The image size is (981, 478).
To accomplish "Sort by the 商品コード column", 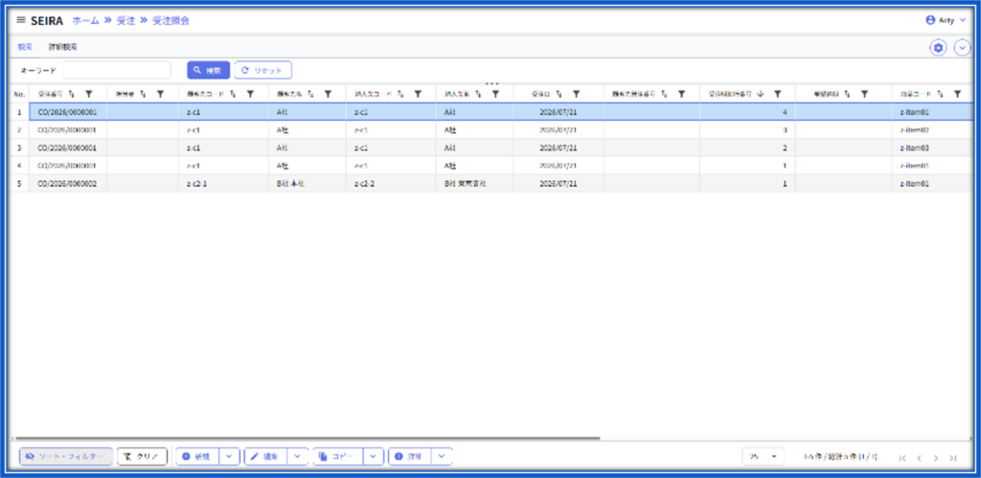I will point(940,94).
